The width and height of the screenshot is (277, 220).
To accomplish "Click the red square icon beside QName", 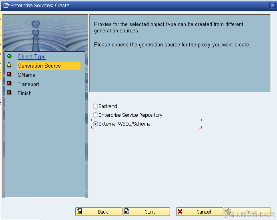I will (9, 74).
